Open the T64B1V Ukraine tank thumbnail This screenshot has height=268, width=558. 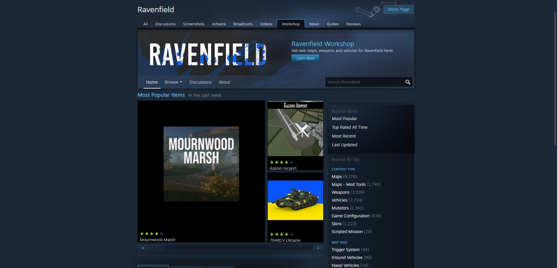pyautogui.click(x=295, y=200)
